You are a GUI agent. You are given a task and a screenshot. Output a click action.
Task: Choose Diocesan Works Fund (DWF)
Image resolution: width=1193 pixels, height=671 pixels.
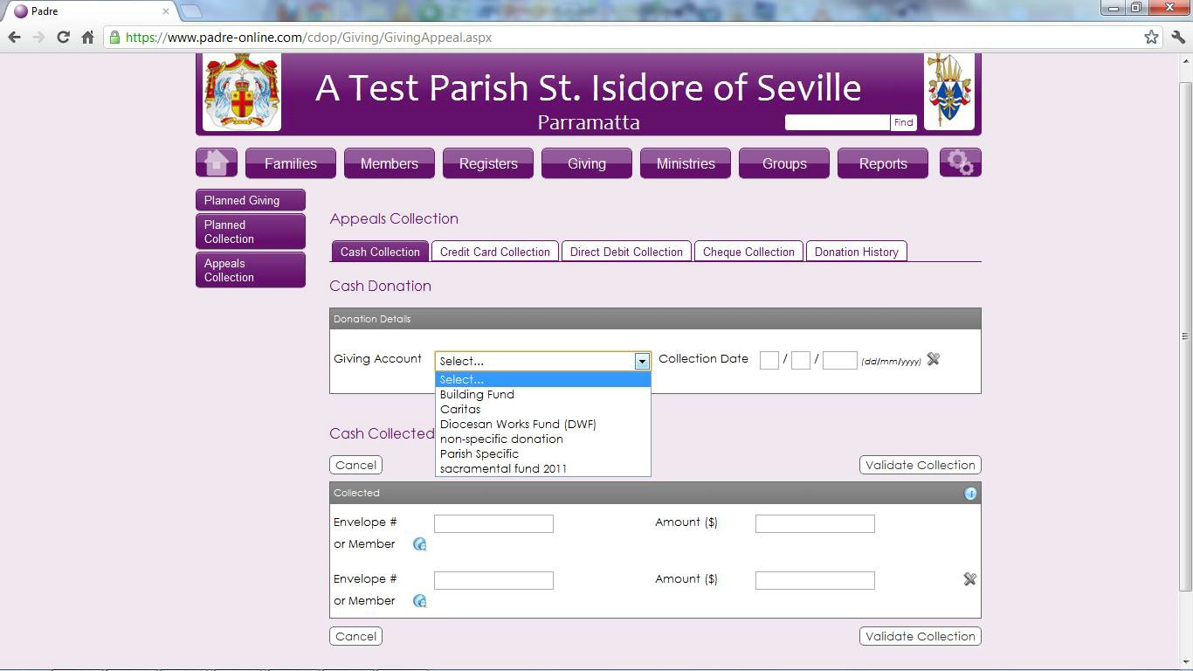point(542,424)
